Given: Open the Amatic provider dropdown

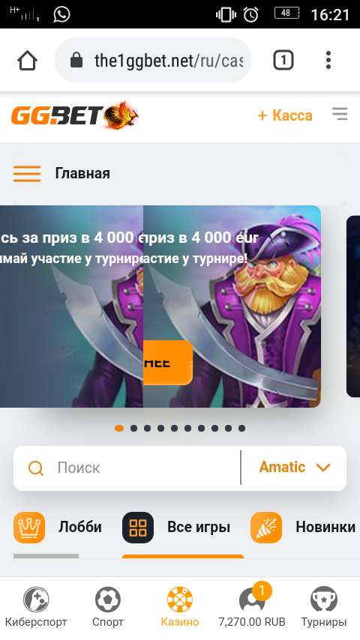Looking at the screenshot, I should (x=294, y=468).
